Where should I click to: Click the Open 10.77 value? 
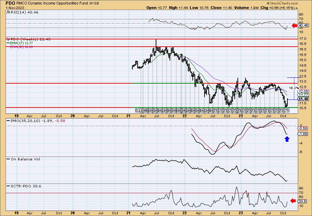[x=157, y=8]
